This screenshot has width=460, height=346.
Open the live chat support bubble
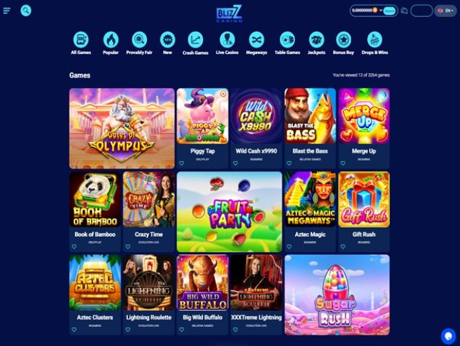point(448,336)
